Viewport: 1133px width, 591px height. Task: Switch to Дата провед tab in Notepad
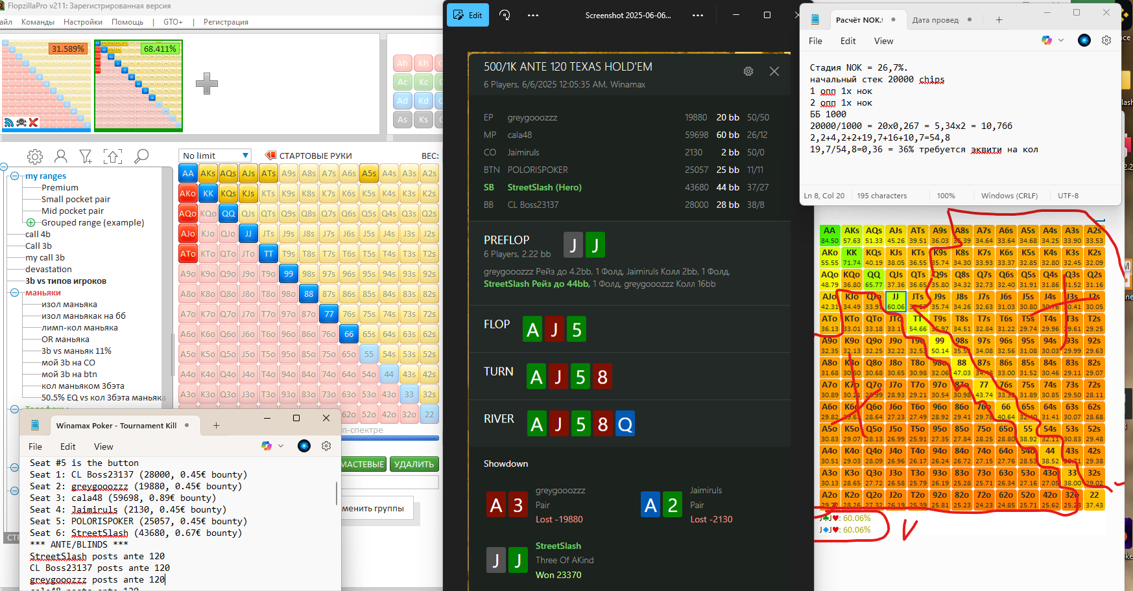tap(935, 20)
